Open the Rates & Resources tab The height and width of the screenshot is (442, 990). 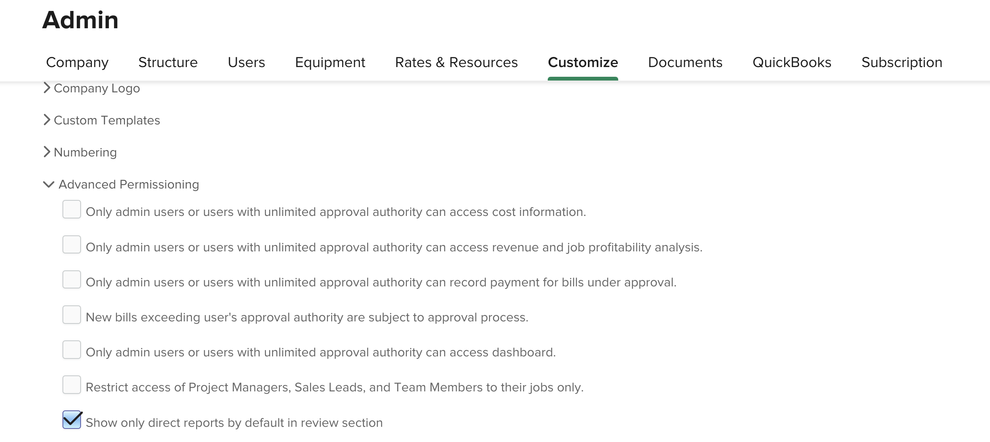point(456,62)
